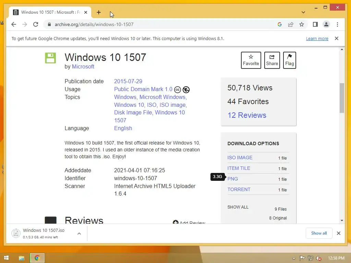
Task: Open the Chrome three-dot menu
Action: (337, 24)
